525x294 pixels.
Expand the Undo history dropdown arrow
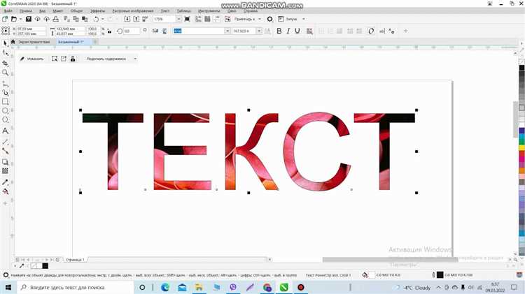[102, 19]
